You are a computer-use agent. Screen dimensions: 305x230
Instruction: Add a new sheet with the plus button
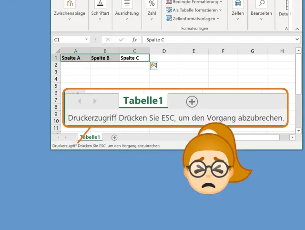click(x=114, y=137)
